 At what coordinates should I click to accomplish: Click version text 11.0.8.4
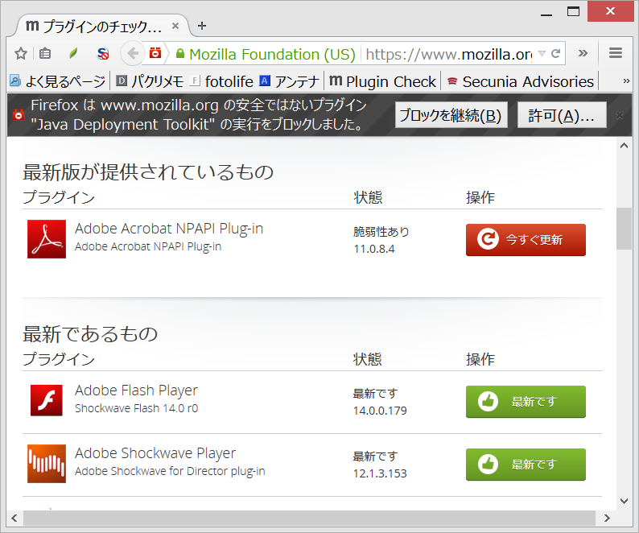coord(374,249)
